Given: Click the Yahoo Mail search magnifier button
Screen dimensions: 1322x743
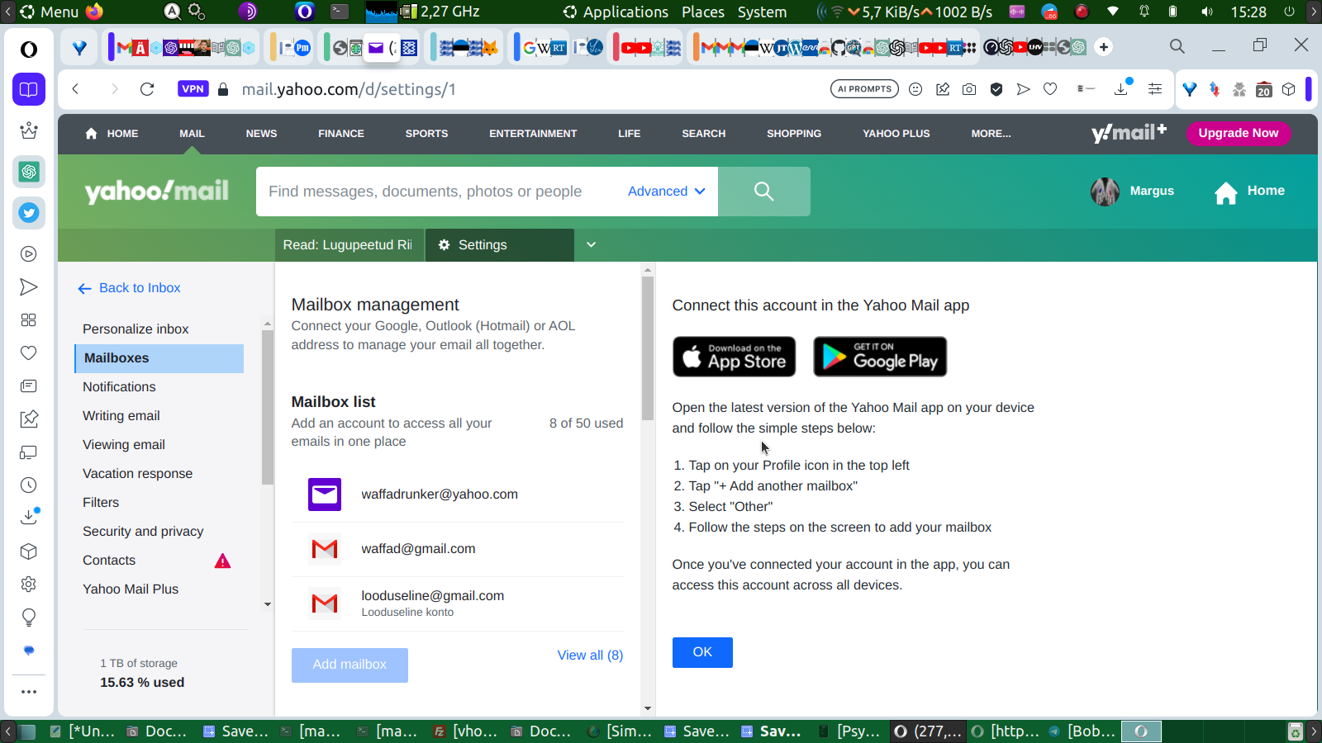Looking at the screenshot, I should (x=764, y=192).
